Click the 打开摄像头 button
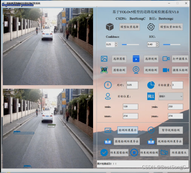 point(180,59)
